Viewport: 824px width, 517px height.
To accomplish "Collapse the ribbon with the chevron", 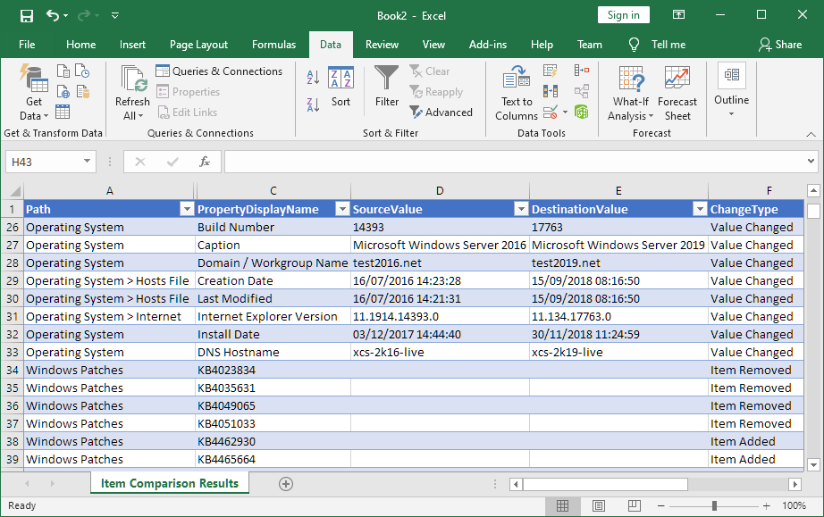I will [x=811, y=135].
